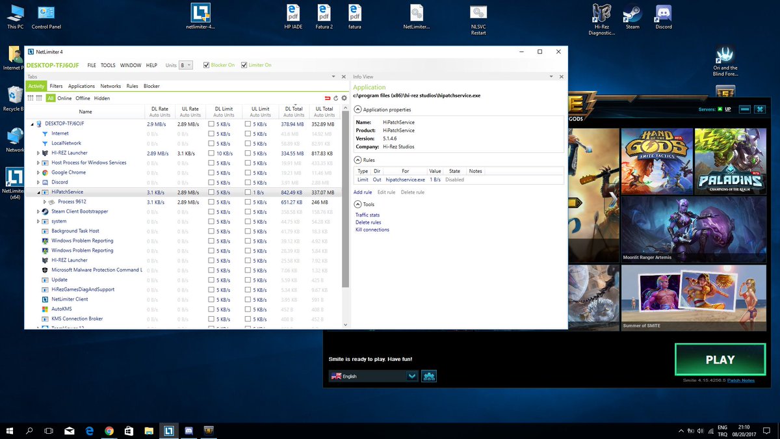Screen dimensions: 780x439
Task: Click the refresh arrow icon in Activity toolbar
Action: 336,98
